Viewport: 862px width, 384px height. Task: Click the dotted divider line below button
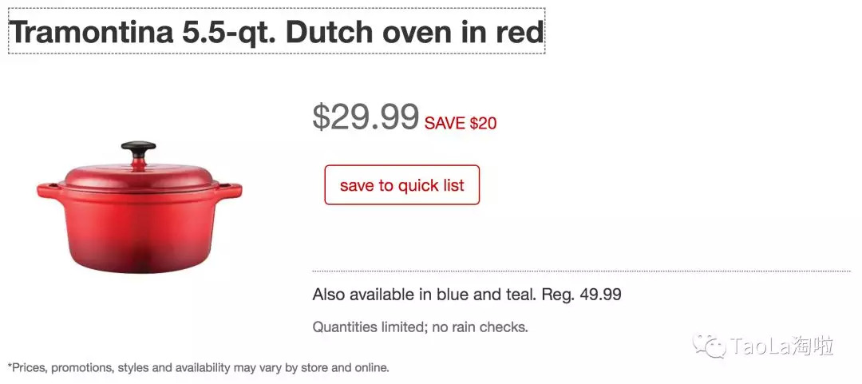(581, 271)
